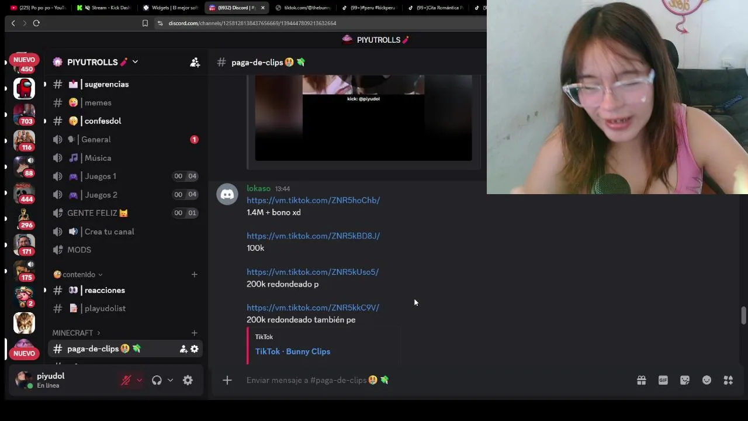Open the GIF picker
748x421 pixels.
(663, 380)
